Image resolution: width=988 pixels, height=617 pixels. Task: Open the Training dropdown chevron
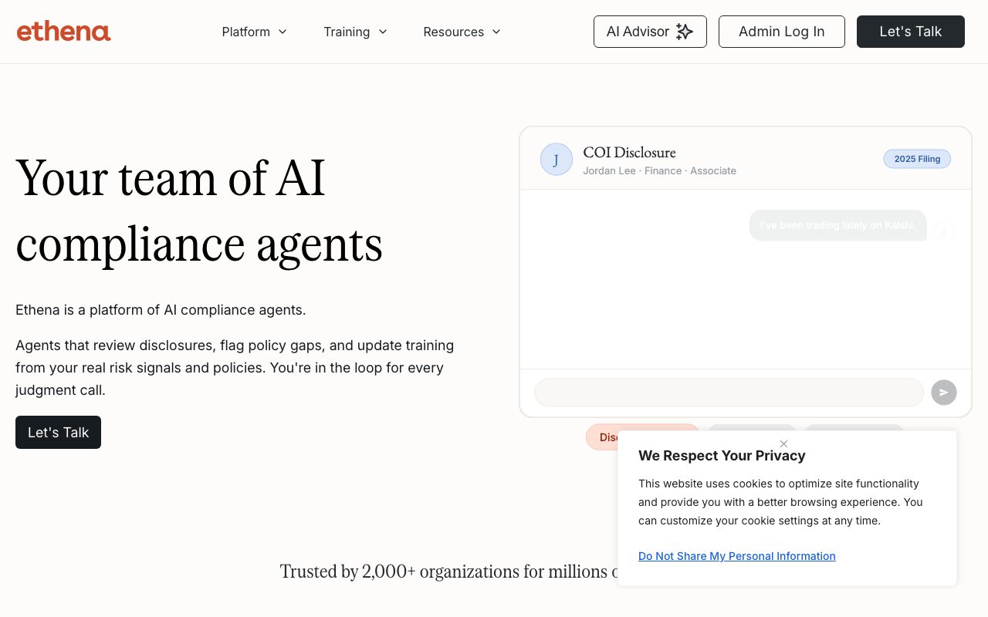pyautogui.click(x=383, y=32)
